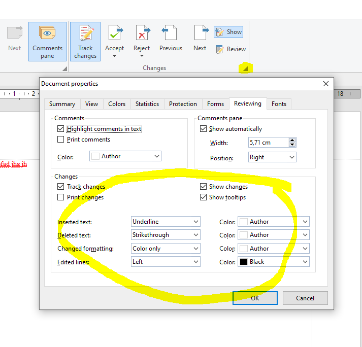
Task: Click the Accept change icon
Action: tap(114, 34)
